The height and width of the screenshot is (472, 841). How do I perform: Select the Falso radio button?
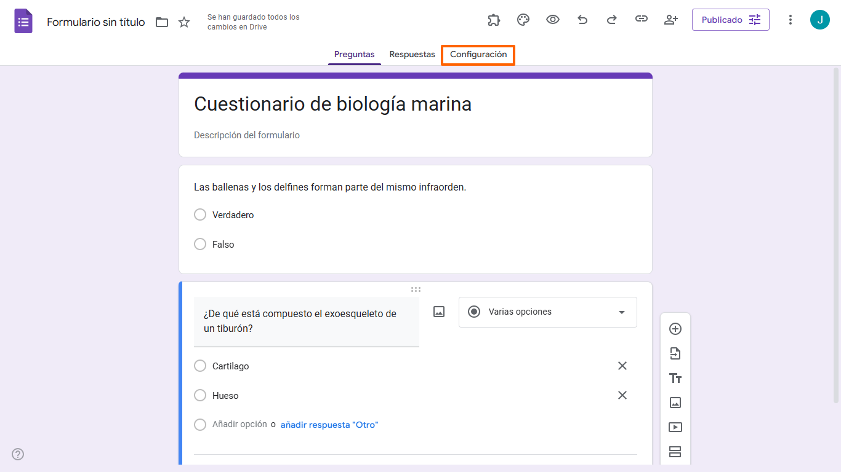pos(200,244)
